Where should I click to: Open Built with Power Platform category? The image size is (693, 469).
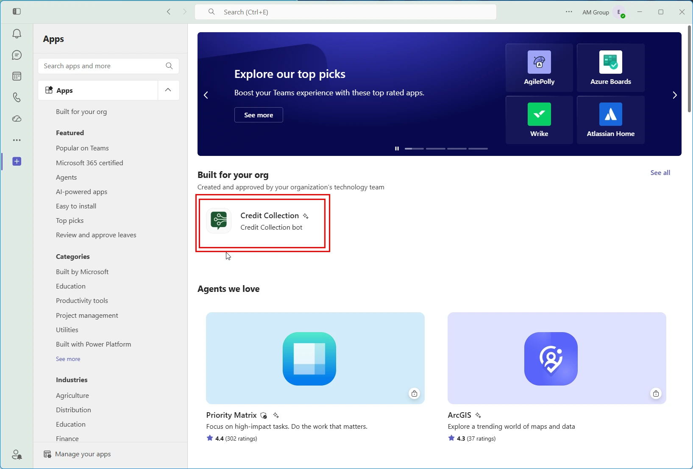click(94, 344)
